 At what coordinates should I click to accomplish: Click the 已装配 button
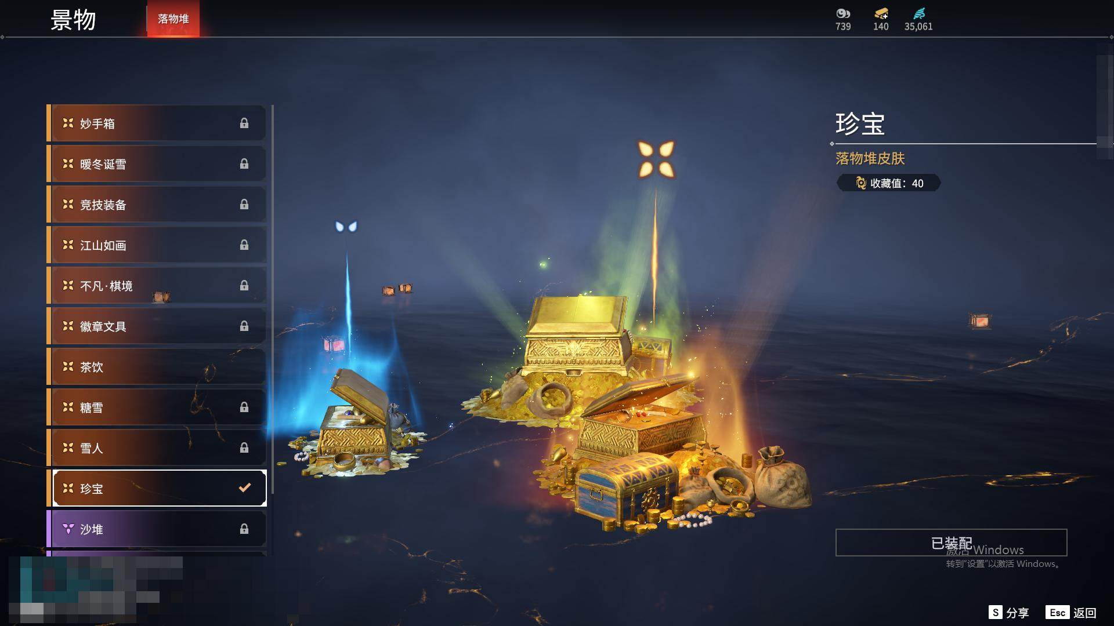[x=951, y=543]
